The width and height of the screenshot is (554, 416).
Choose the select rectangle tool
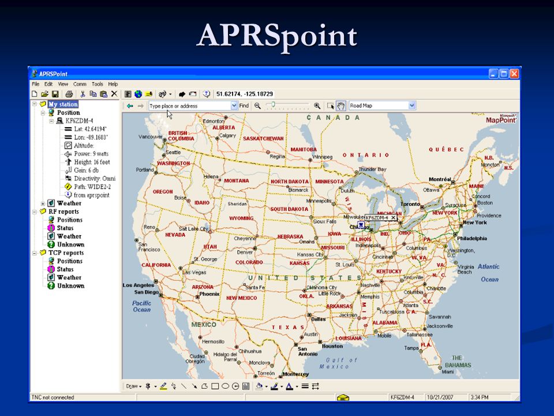click(330, 106)
